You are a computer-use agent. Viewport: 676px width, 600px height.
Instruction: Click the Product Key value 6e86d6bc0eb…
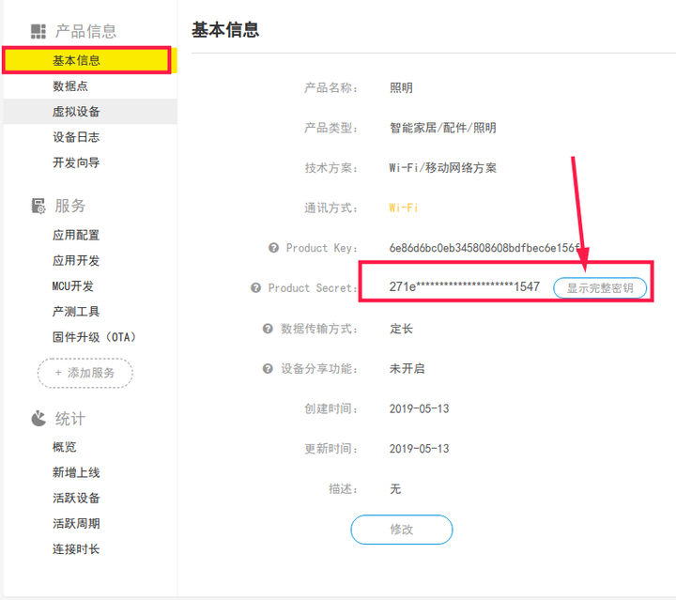coord(484,248)
